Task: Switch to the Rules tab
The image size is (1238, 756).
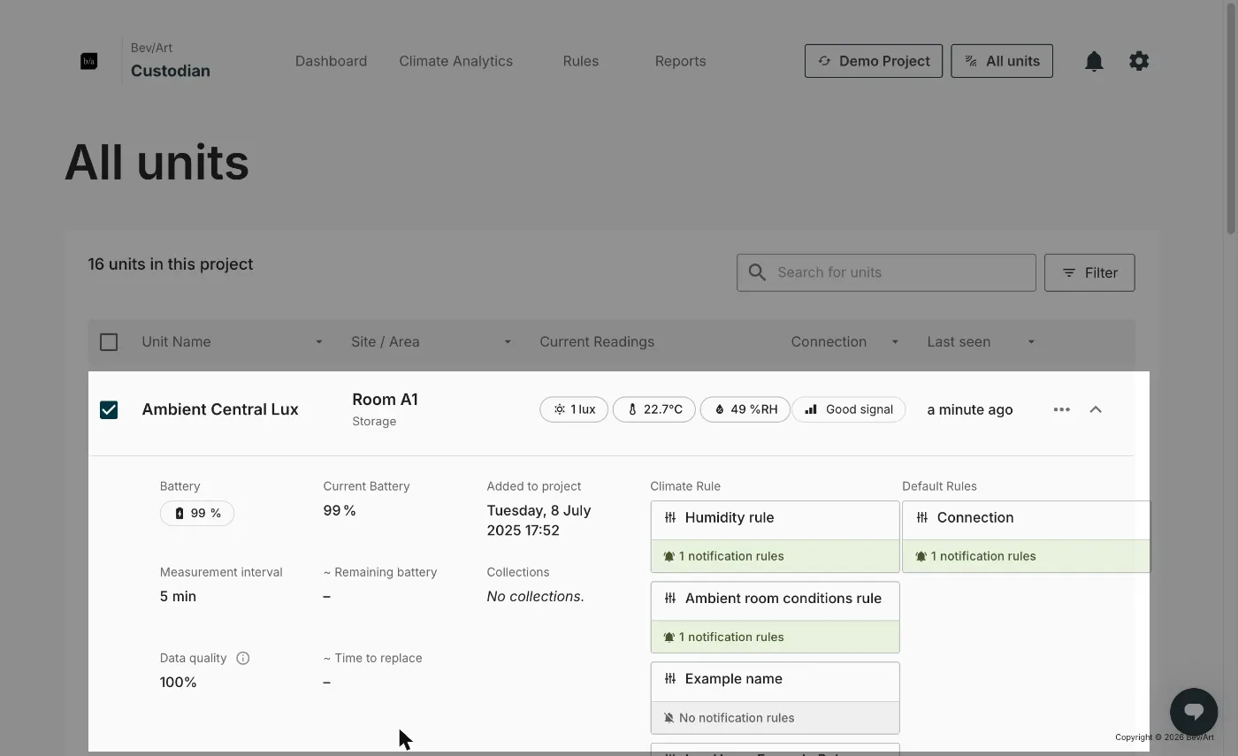Action: click(x=581, y=61)
